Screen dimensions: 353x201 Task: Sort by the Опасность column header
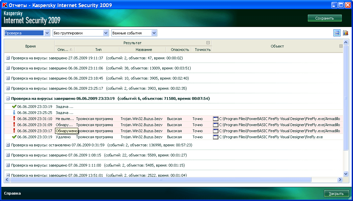[x=179, y=50]
